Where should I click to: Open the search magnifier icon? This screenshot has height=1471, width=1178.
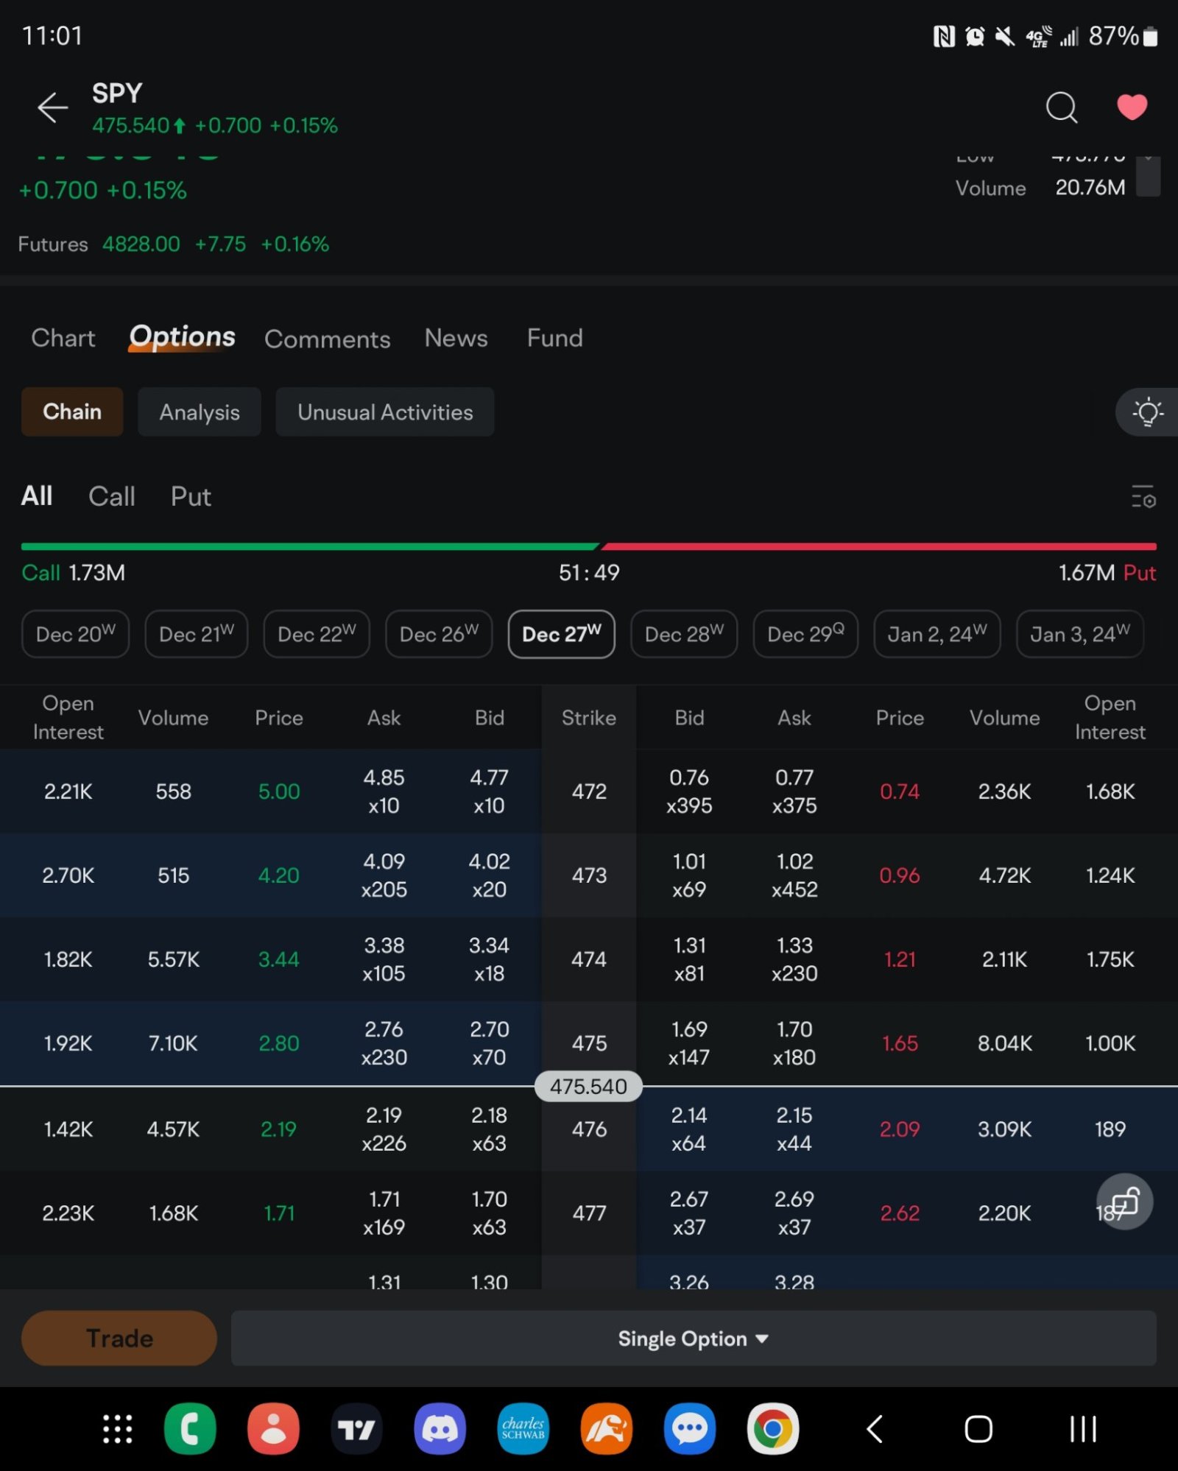(1061, 107)
